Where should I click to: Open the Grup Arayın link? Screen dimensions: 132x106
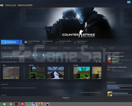pyautogui.click(x=54, y=48)
